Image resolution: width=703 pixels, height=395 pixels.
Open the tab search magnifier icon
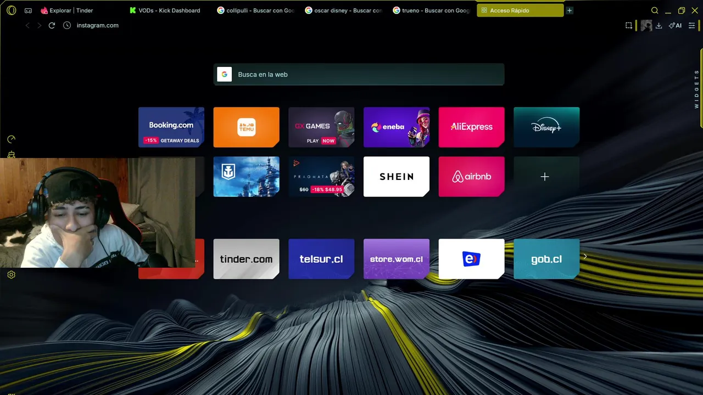click(x=655, y=10)
